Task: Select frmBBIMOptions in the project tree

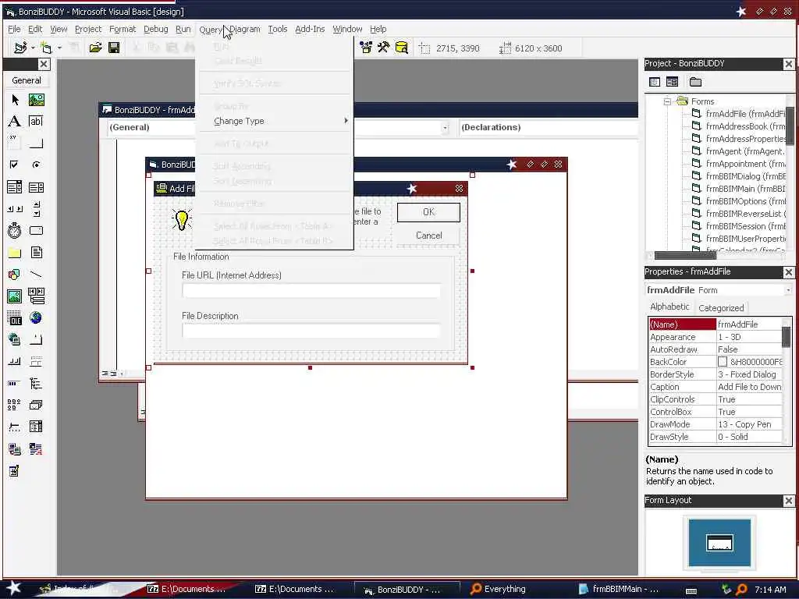Action: tap(738, 201)
